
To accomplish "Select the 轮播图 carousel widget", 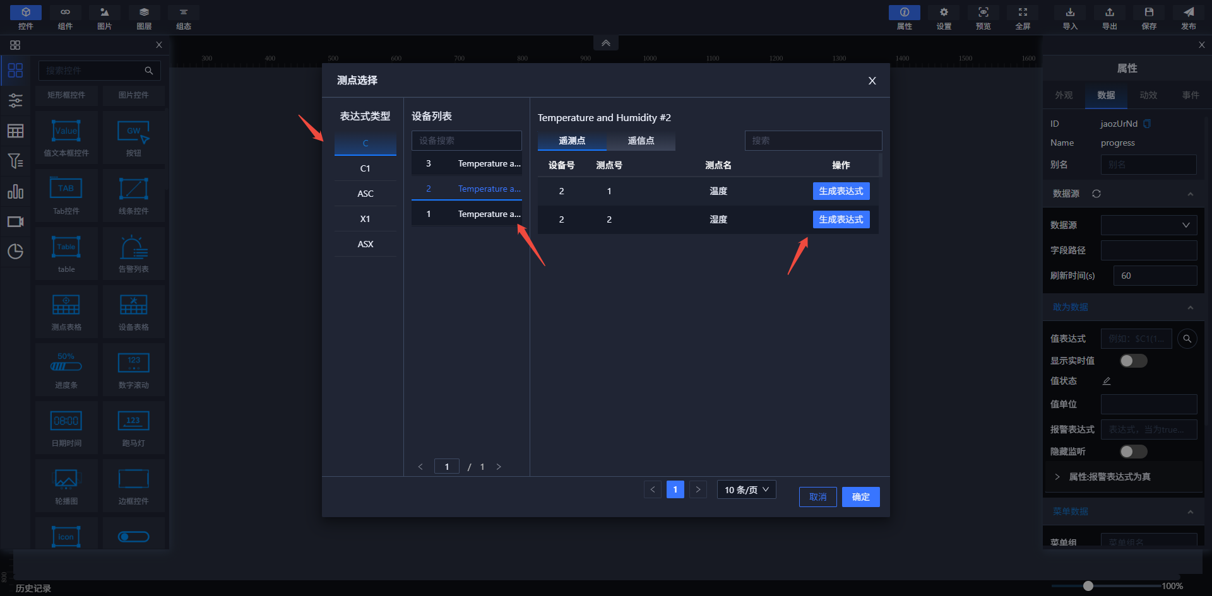I will pyautogui.click(x=66, y=486).
